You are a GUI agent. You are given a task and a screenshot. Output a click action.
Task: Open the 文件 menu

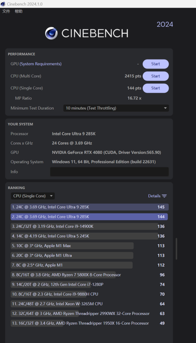coord(6,11)
